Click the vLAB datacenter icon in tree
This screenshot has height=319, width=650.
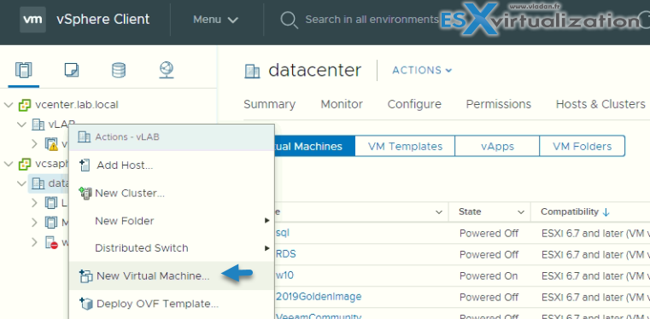point(38,125)
